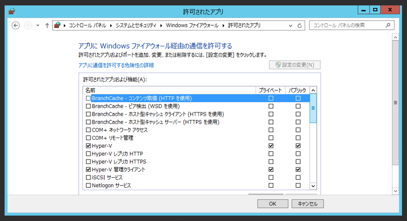Toggle COM+ リモート管理 name checkbox
The image size is (407, 221).
click(88, 138)
